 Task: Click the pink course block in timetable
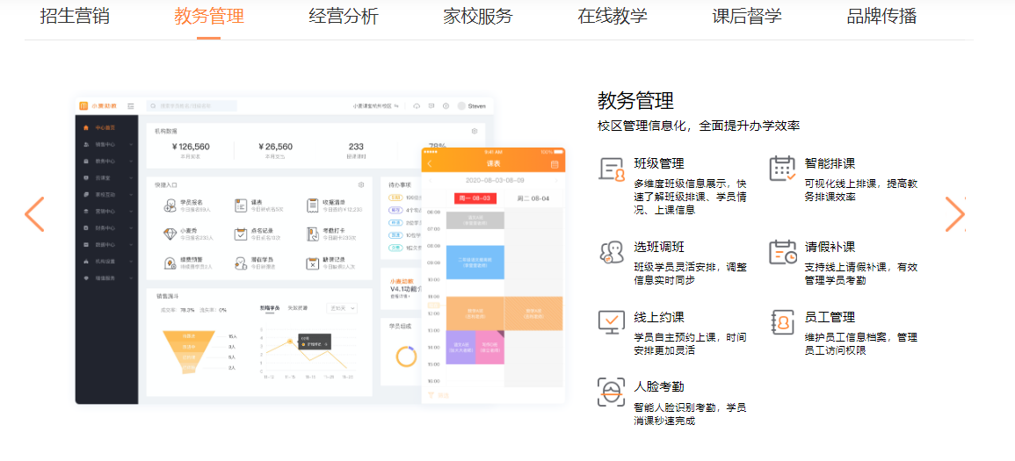pos(489,348)
